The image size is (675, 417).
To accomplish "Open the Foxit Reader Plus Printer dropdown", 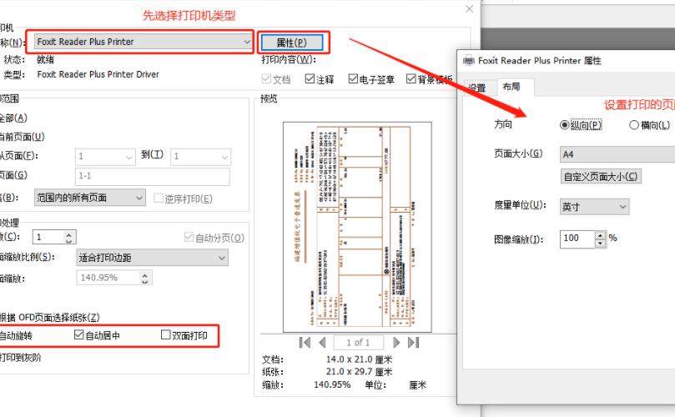I will coord(144,42).
